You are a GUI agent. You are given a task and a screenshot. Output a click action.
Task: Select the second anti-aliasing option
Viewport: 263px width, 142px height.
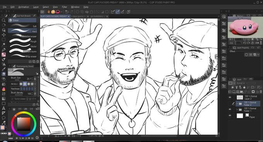click(x=25, y=84)
